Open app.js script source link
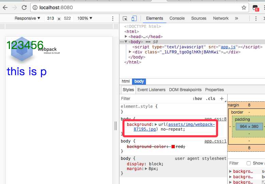Image resolution: width=265 pixels, height=184 pixels. pos(228,47)
